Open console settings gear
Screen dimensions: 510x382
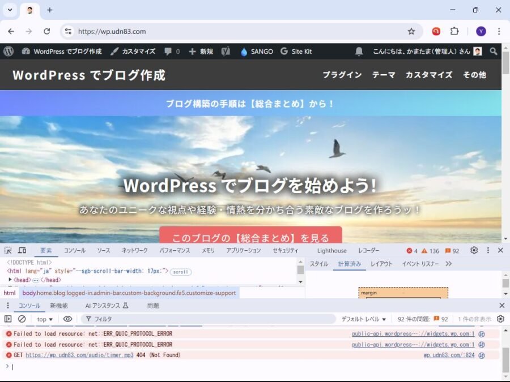pyautogui.click(x=500, y=319)
